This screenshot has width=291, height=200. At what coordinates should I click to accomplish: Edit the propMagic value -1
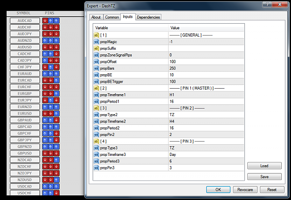click(206, 42)
